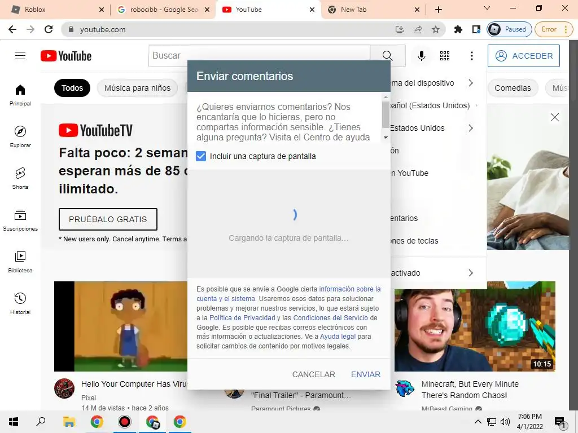Open the YouTube apps grid icon

[445, 56]
